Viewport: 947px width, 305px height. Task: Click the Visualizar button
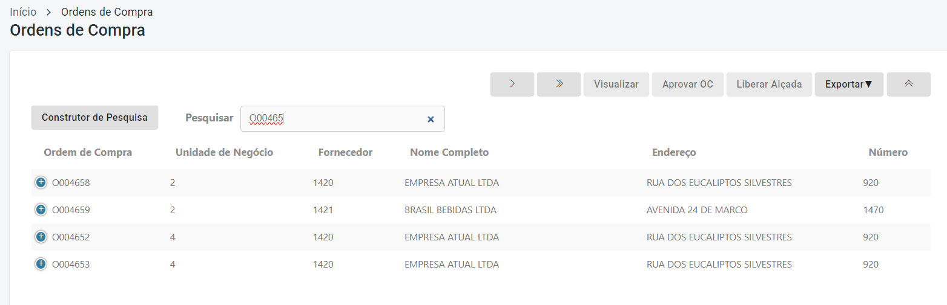[x=616, y=84]
